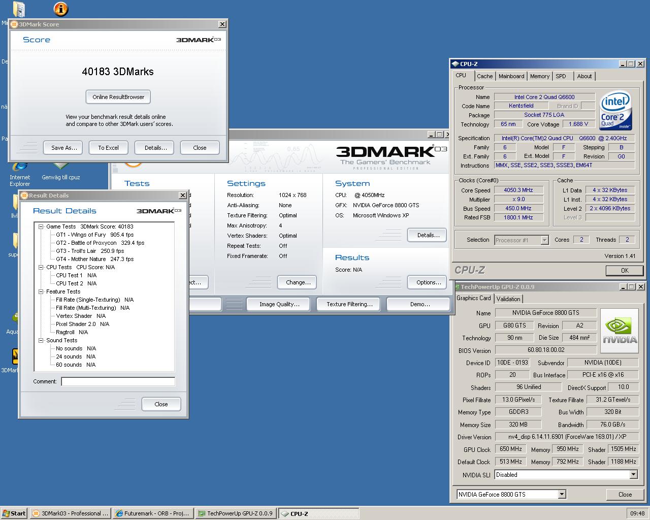
Task: Open the info icon on desktop top
Action: pos(60,9)
